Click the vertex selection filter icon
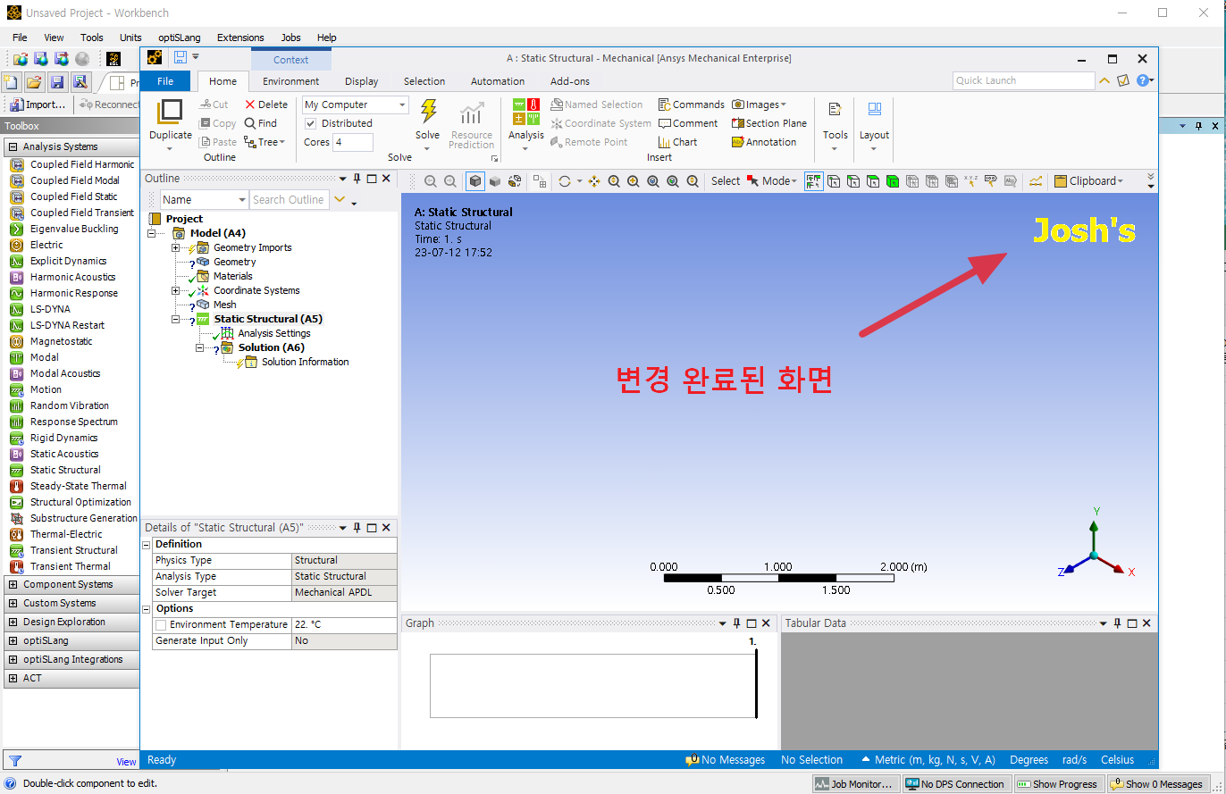The width and height of the screenshot is (1226, 794). 833,180
